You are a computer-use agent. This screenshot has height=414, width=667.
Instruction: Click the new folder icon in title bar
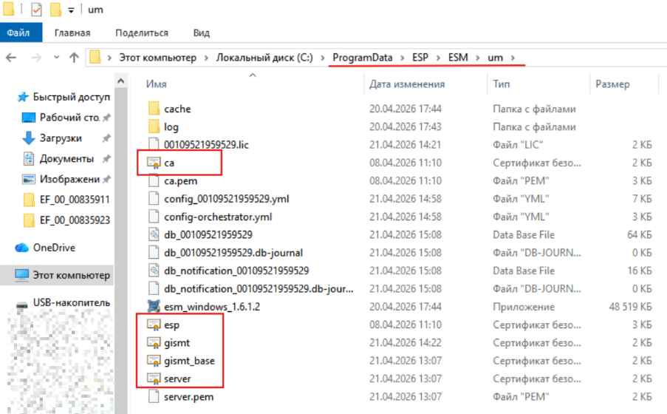[55, 10]
